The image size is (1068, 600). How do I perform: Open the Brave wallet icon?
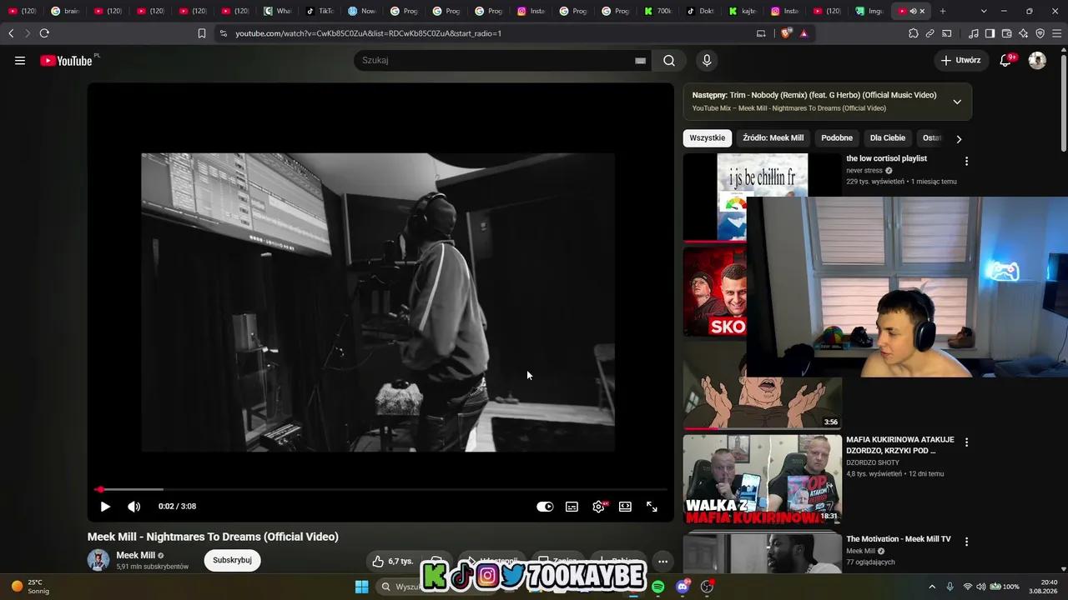(1006, 33)
